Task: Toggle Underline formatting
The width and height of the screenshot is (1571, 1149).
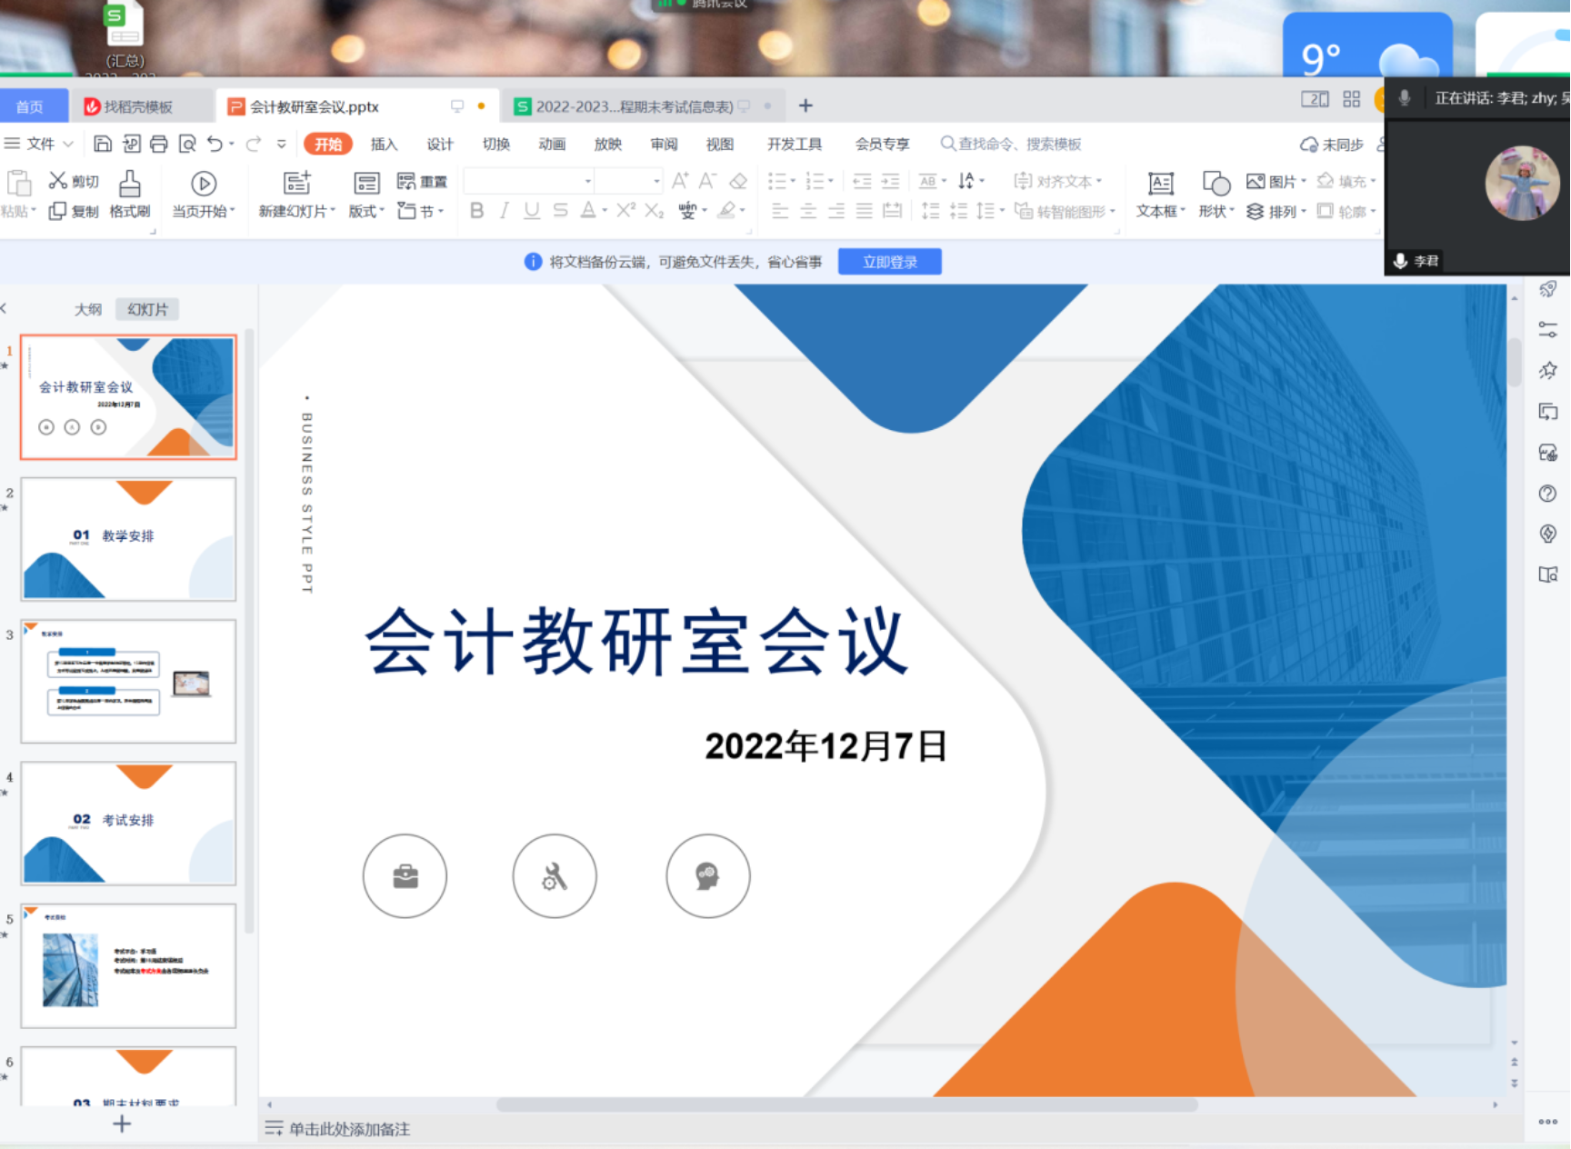Action: 532,211
